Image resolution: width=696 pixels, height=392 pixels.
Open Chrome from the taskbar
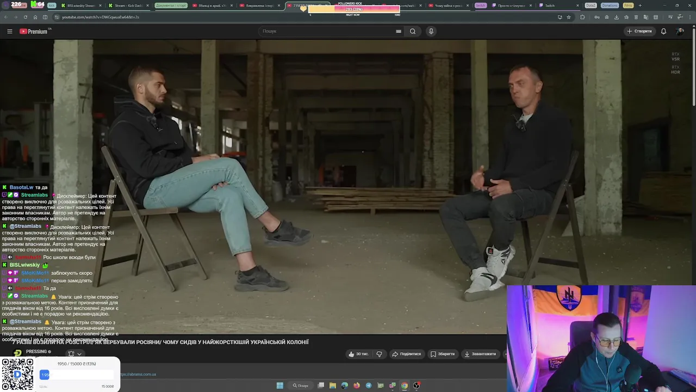pos(405,385)
